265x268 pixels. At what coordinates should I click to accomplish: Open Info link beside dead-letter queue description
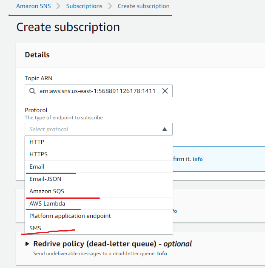162,254
